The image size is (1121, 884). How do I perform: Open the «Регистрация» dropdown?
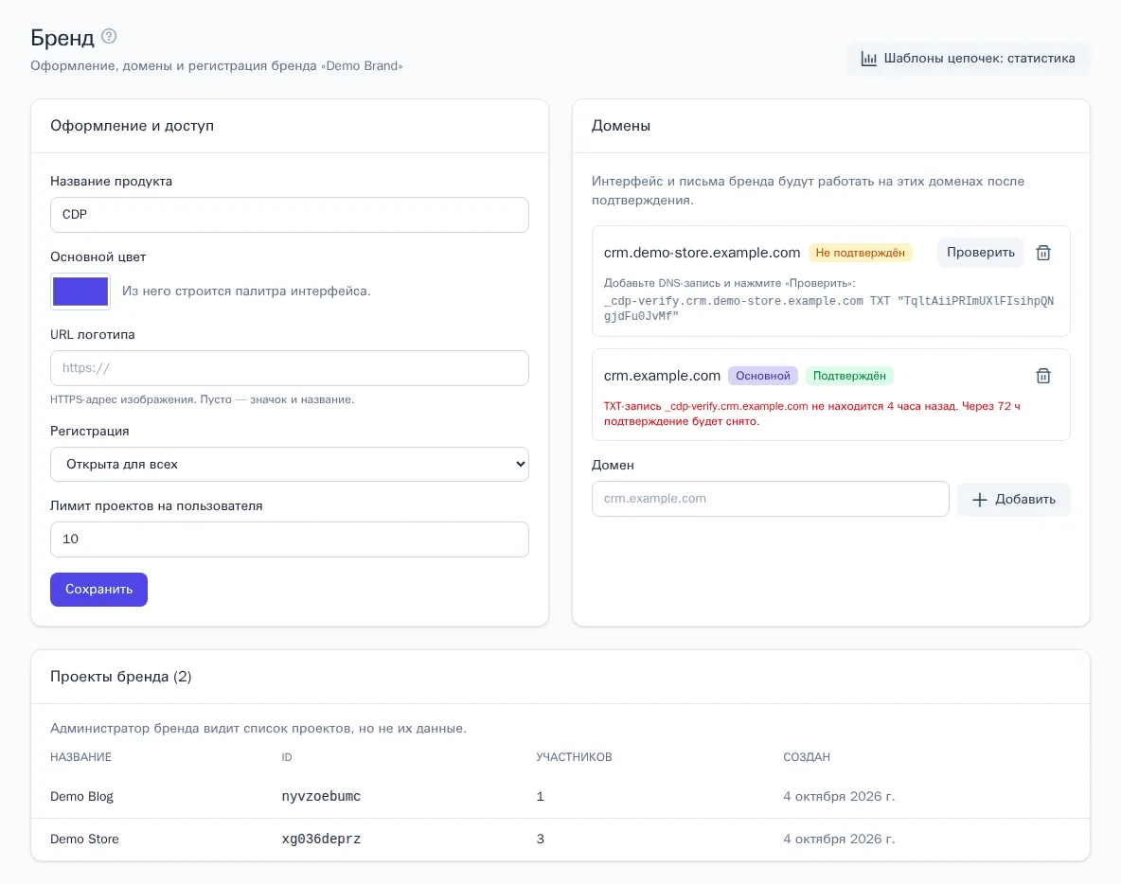pos(290,465)
